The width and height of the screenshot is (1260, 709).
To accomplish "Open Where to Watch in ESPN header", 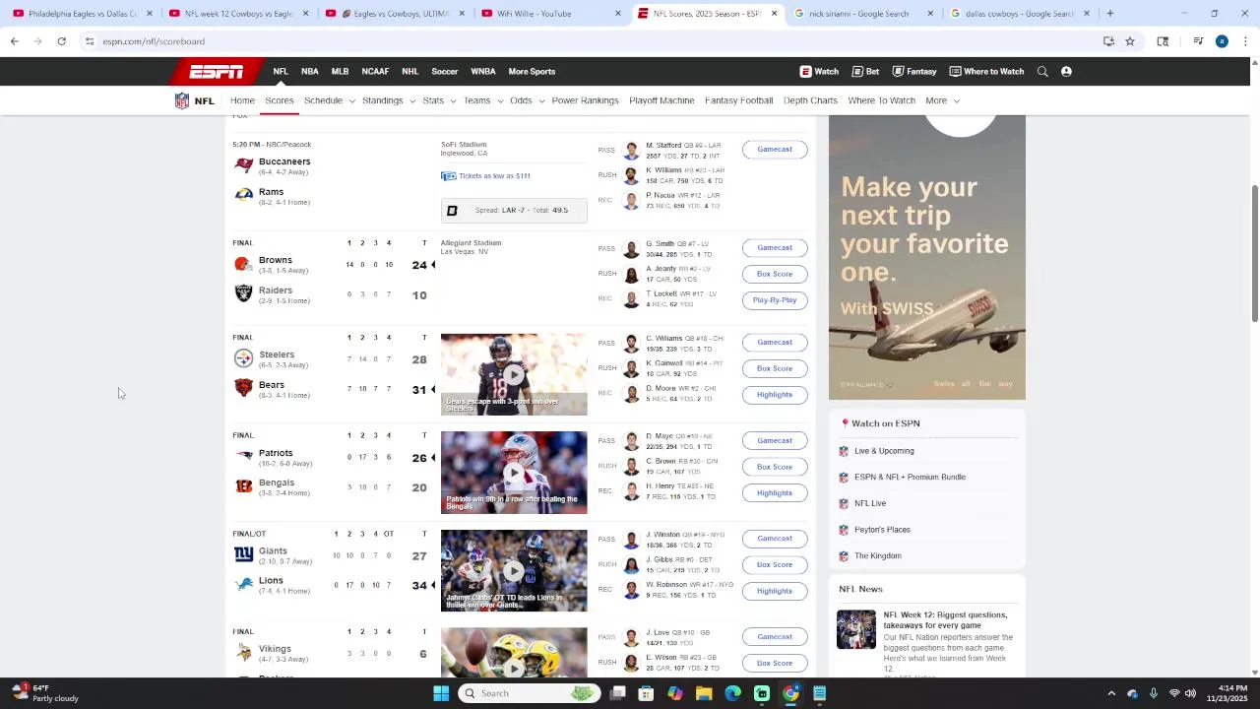I will [986, 72].
